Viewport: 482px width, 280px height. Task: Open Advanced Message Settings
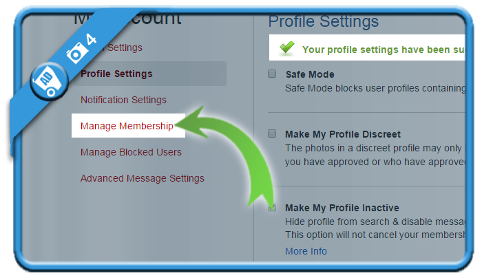point(143,178)
